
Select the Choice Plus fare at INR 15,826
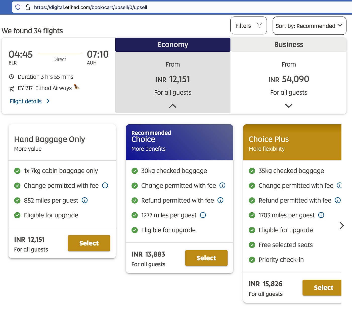coord(322,287)
